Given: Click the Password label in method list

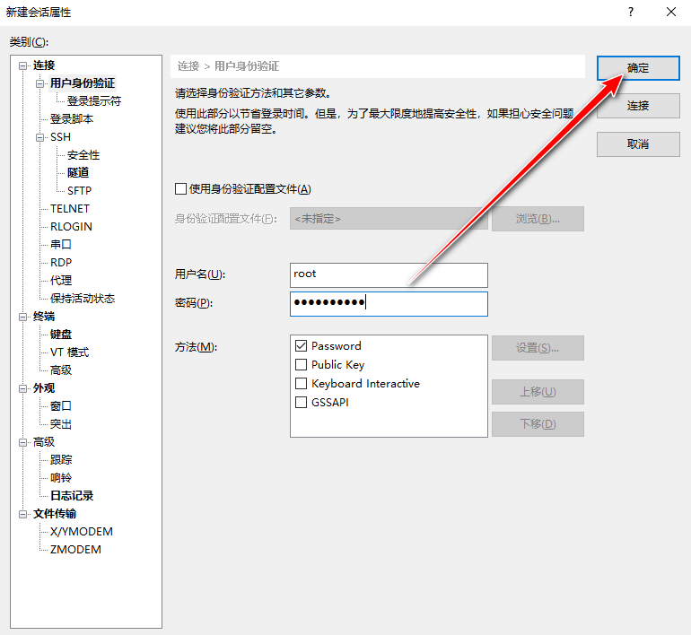Looking at the screenshot, I should click(x=337, y=346).
